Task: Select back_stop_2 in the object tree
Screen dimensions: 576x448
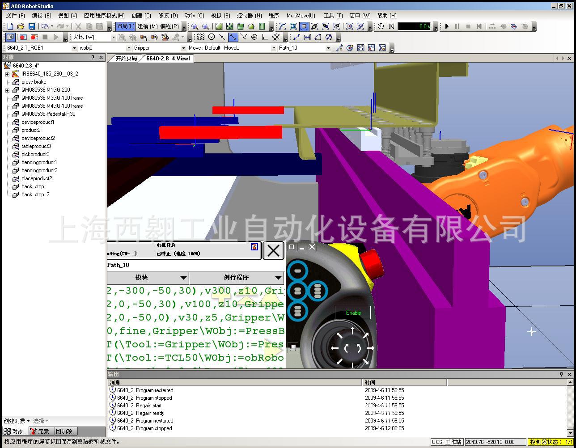Action: coord(35,194)
